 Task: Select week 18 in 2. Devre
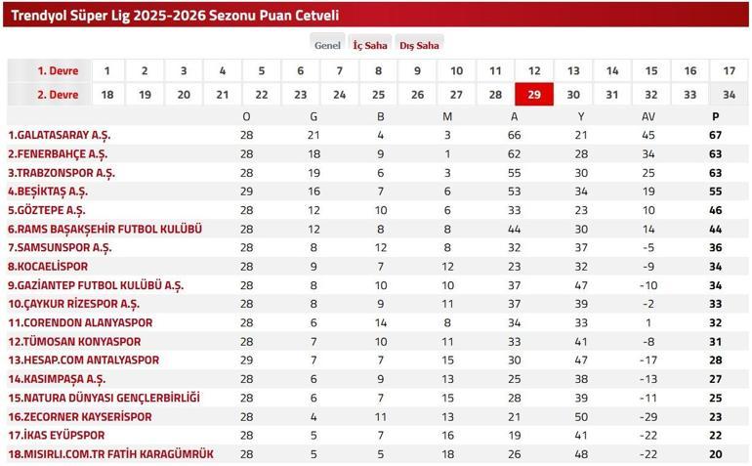click(x=106, y=94)
